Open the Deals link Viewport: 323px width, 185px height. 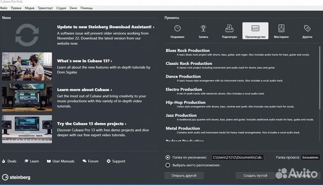coord(12,161)
